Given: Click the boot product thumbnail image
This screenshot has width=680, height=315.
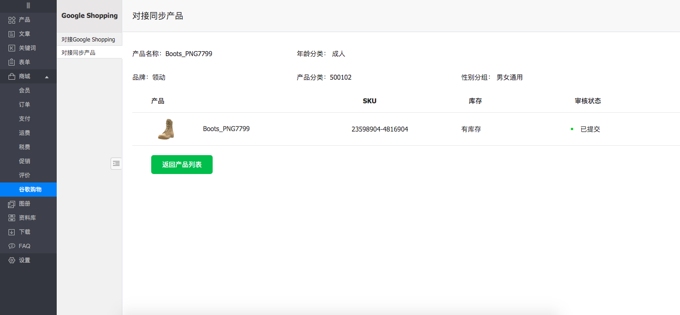Looking at the screenshot, I should click(x=166, y=128).
